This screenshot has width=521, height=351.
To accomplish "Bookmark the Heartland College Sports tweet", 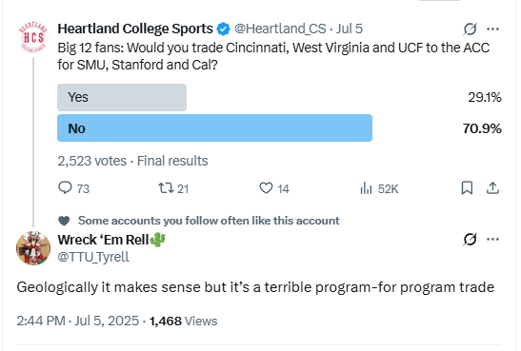I will (467, 188).
